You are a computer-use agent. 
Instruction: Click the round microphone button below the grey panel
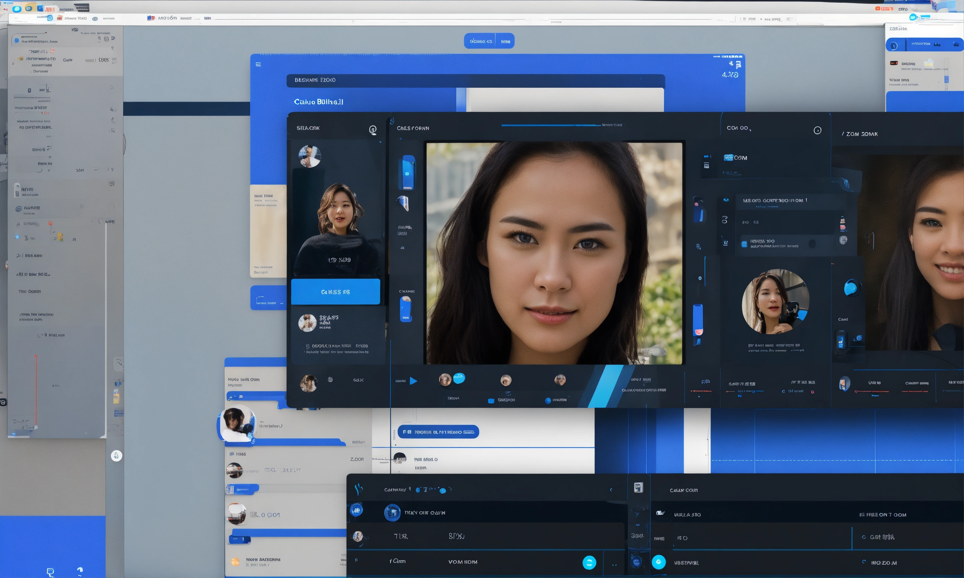pos(116,455)
